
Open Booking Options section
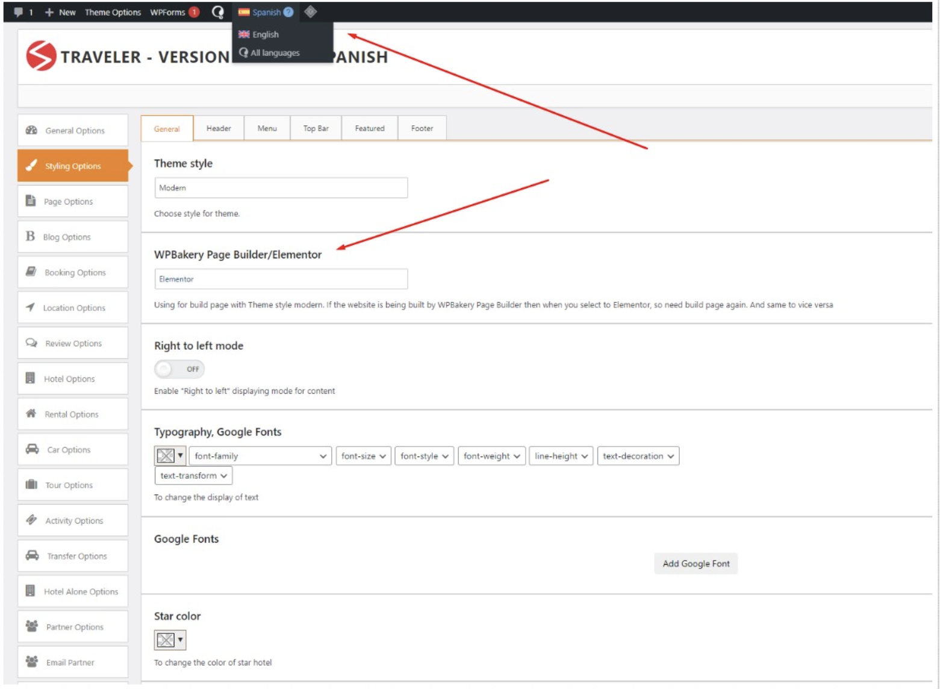(x=73, y=272)
